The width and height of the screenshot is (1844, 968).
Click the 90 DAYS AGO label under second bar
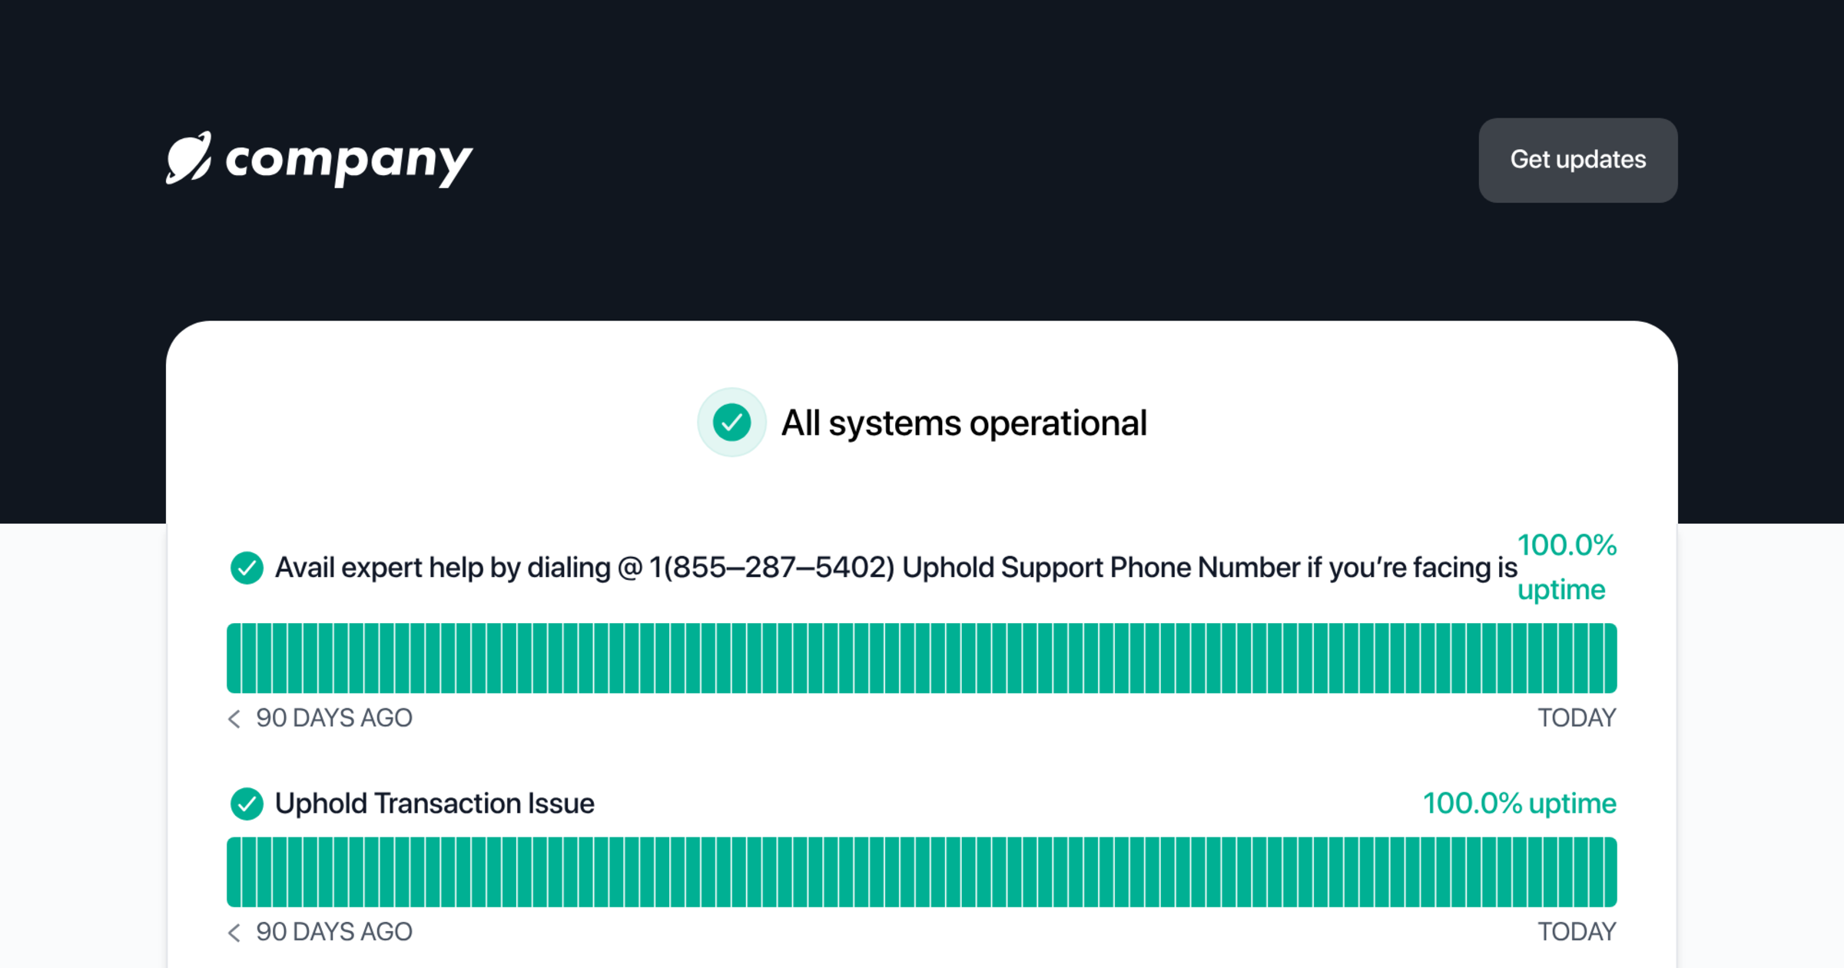[x=334, y=932]
